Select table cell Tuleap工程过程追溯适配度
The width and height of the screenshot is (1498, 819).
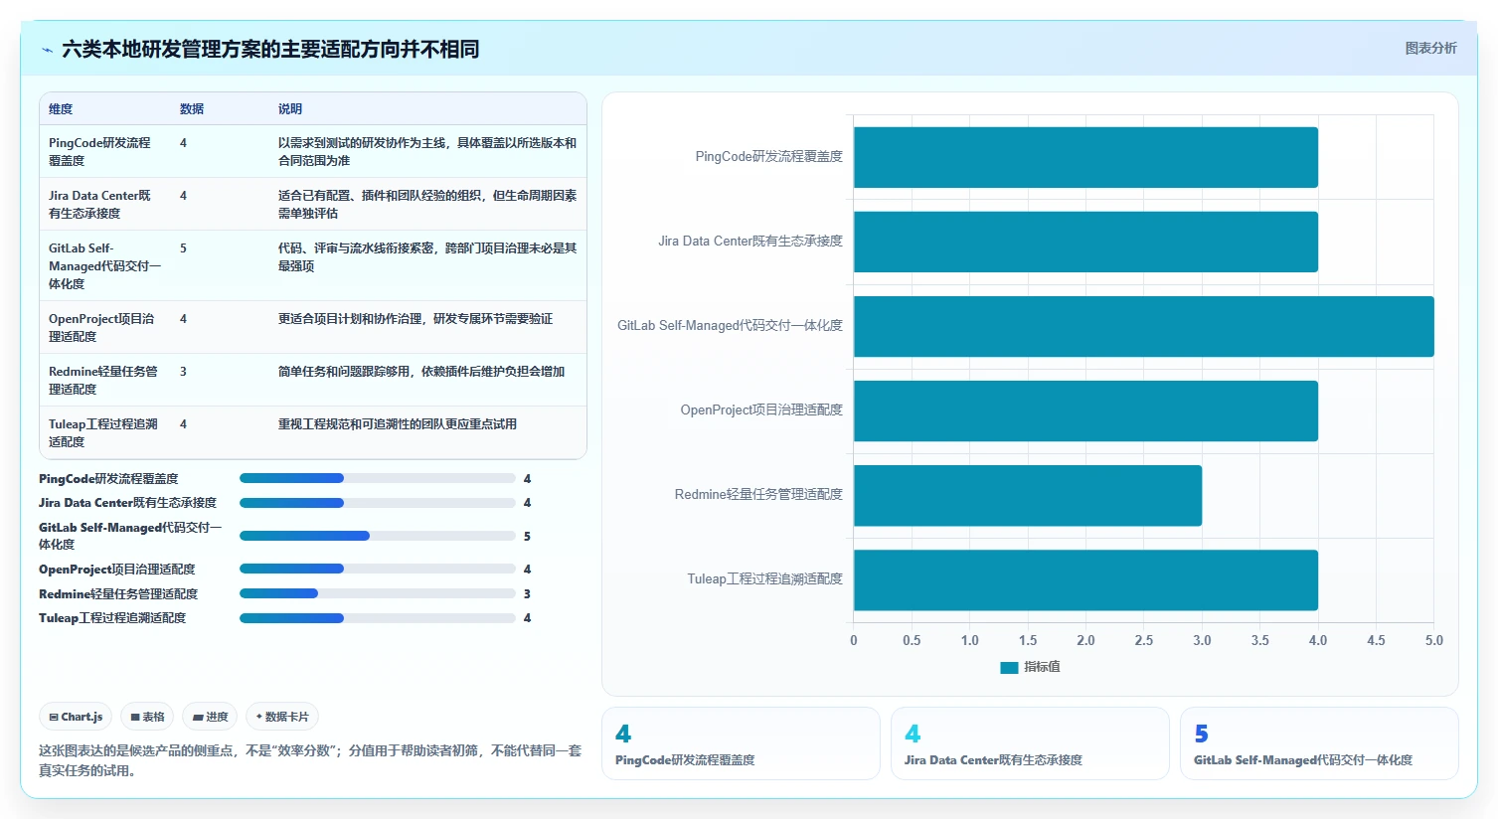pos(103,432)
